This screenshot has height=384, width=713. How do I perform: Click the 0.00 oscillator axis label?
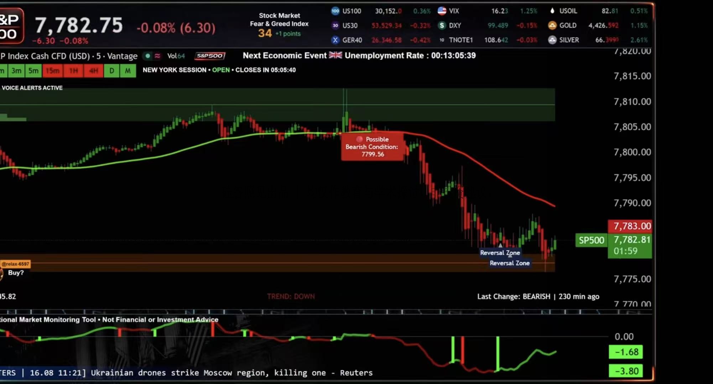[x=624, y=337]
